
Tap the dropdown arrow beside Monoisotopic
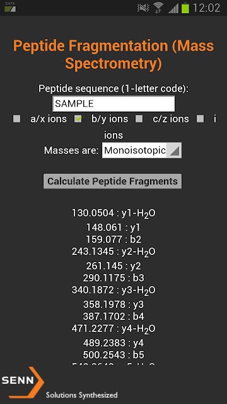click(174, 151)
